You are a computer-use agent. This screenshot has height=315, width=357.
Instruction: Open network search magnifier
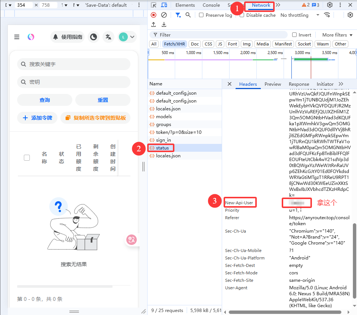point(188,15)
